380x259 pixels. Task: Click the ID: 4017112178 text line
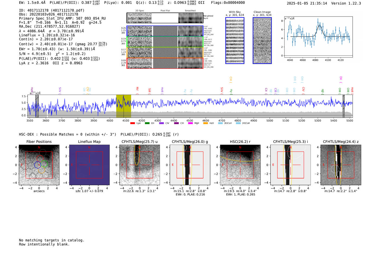click(x=52, y=10)
